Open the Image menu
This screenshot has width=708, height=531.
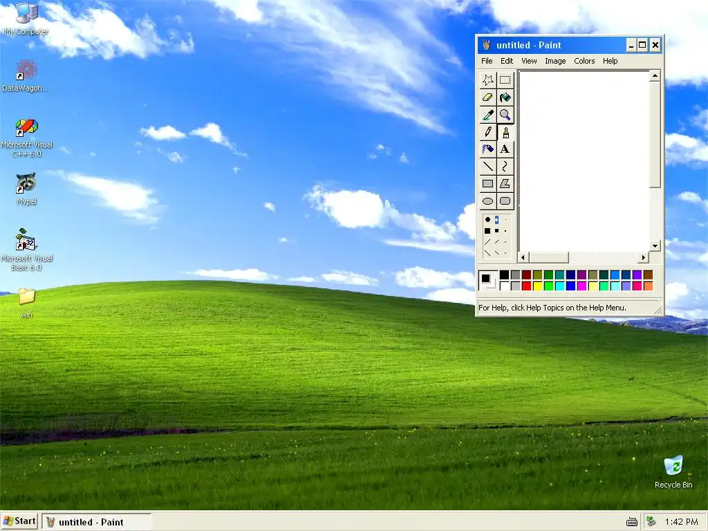555,61
